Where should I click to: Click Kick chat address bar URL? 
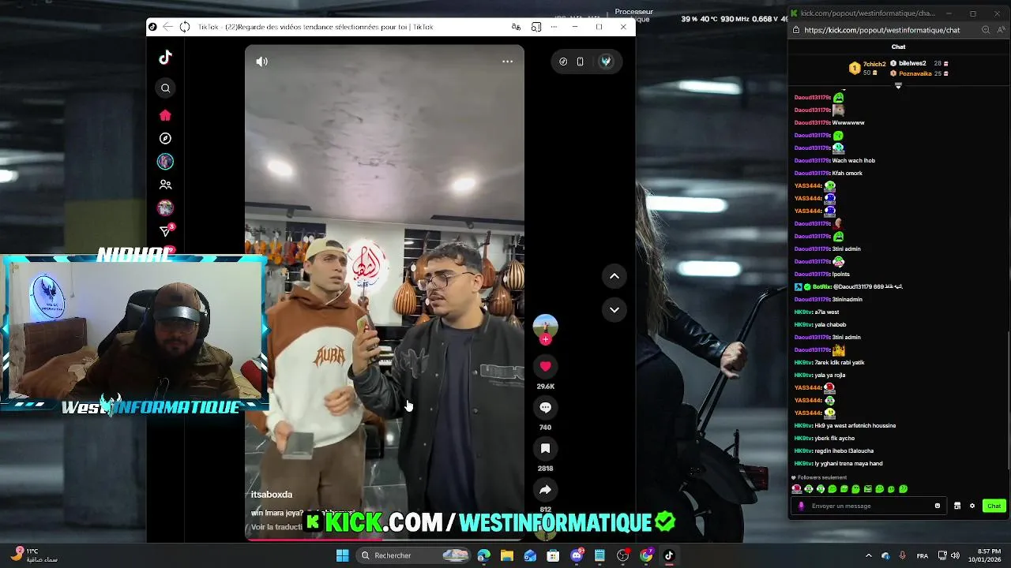(881, 30)
